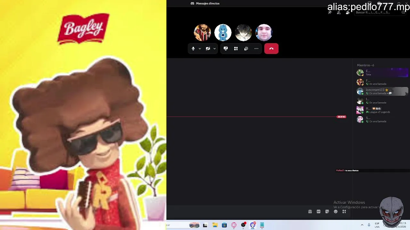Open microphone options dropdown arrow
This screenshot has height=230, width=410.
[200, 49]
